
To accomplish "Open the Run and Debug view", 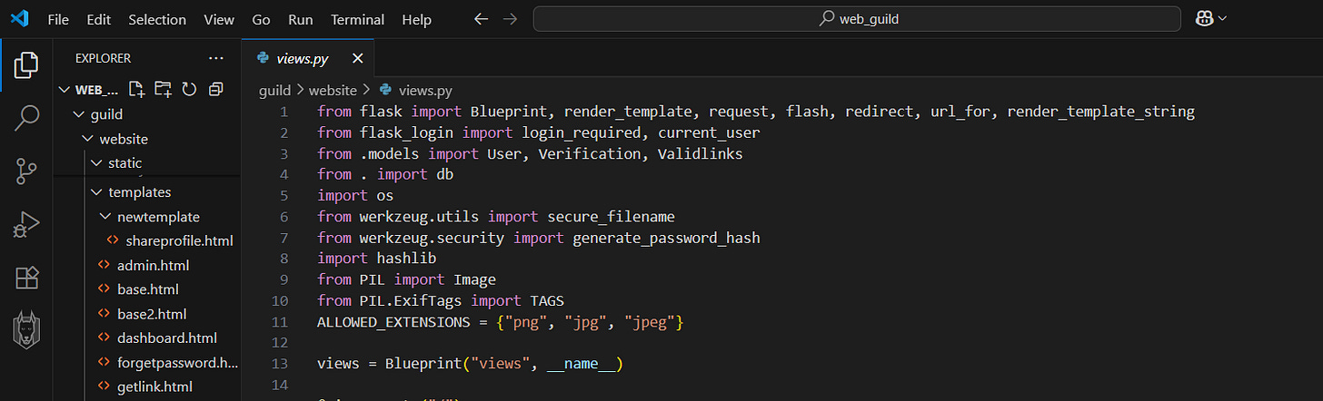I will click(28, 224).
